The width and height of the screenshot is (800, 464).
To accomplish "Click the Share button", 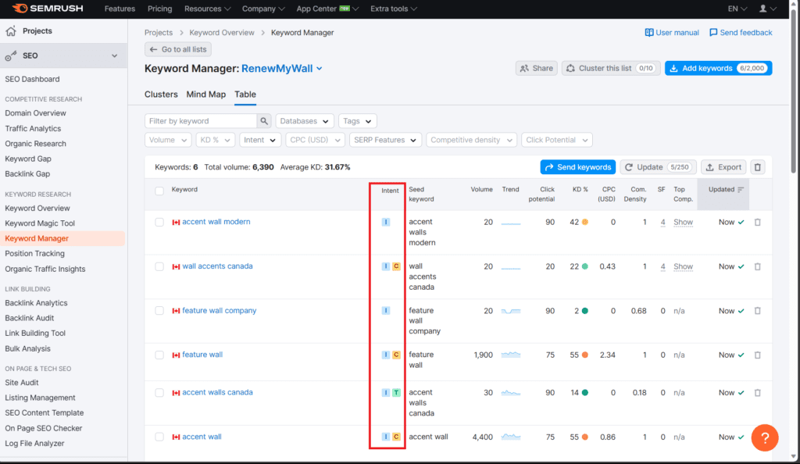I will (537, 68).
